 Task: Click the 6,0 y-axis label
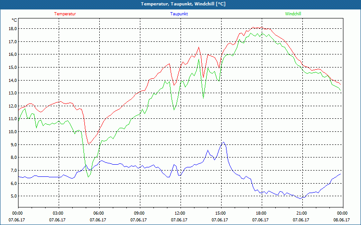coord(14,183)
